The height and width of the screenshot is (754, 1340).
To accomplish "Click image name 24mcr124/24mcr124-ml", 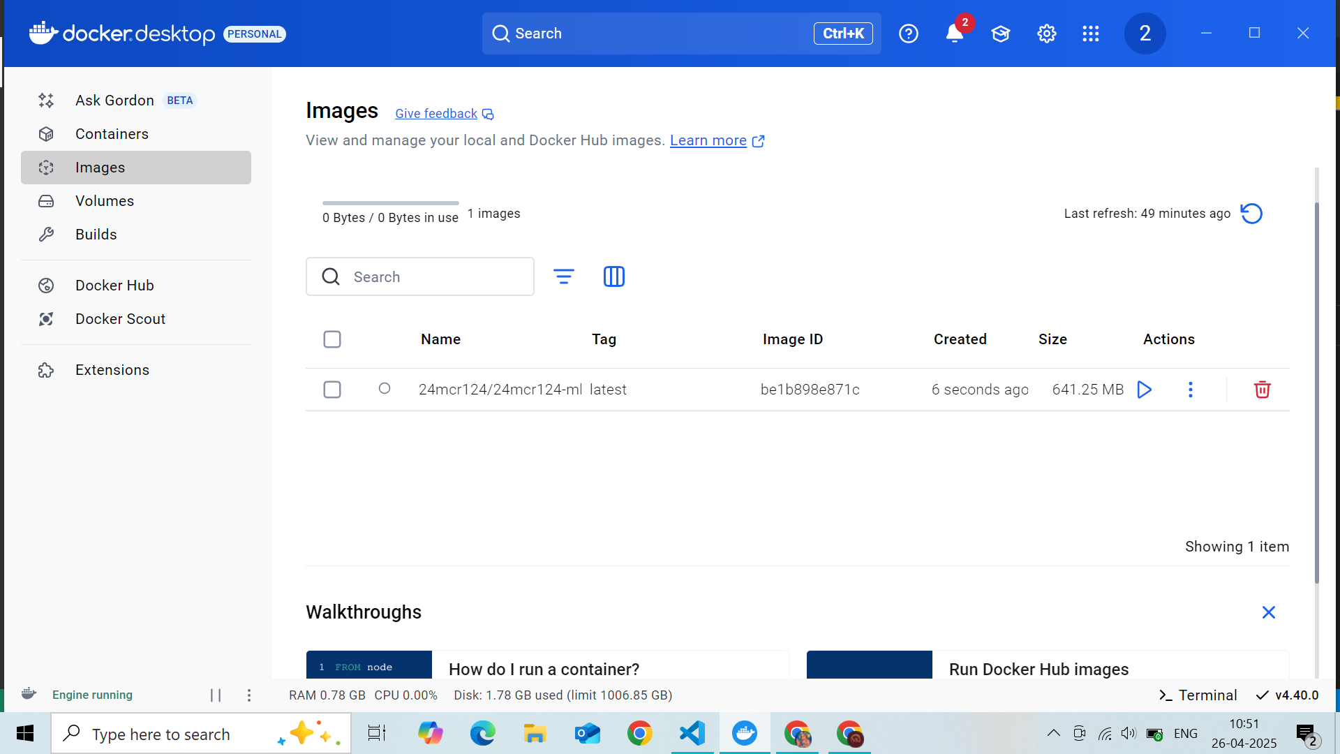I will [500, 390].
